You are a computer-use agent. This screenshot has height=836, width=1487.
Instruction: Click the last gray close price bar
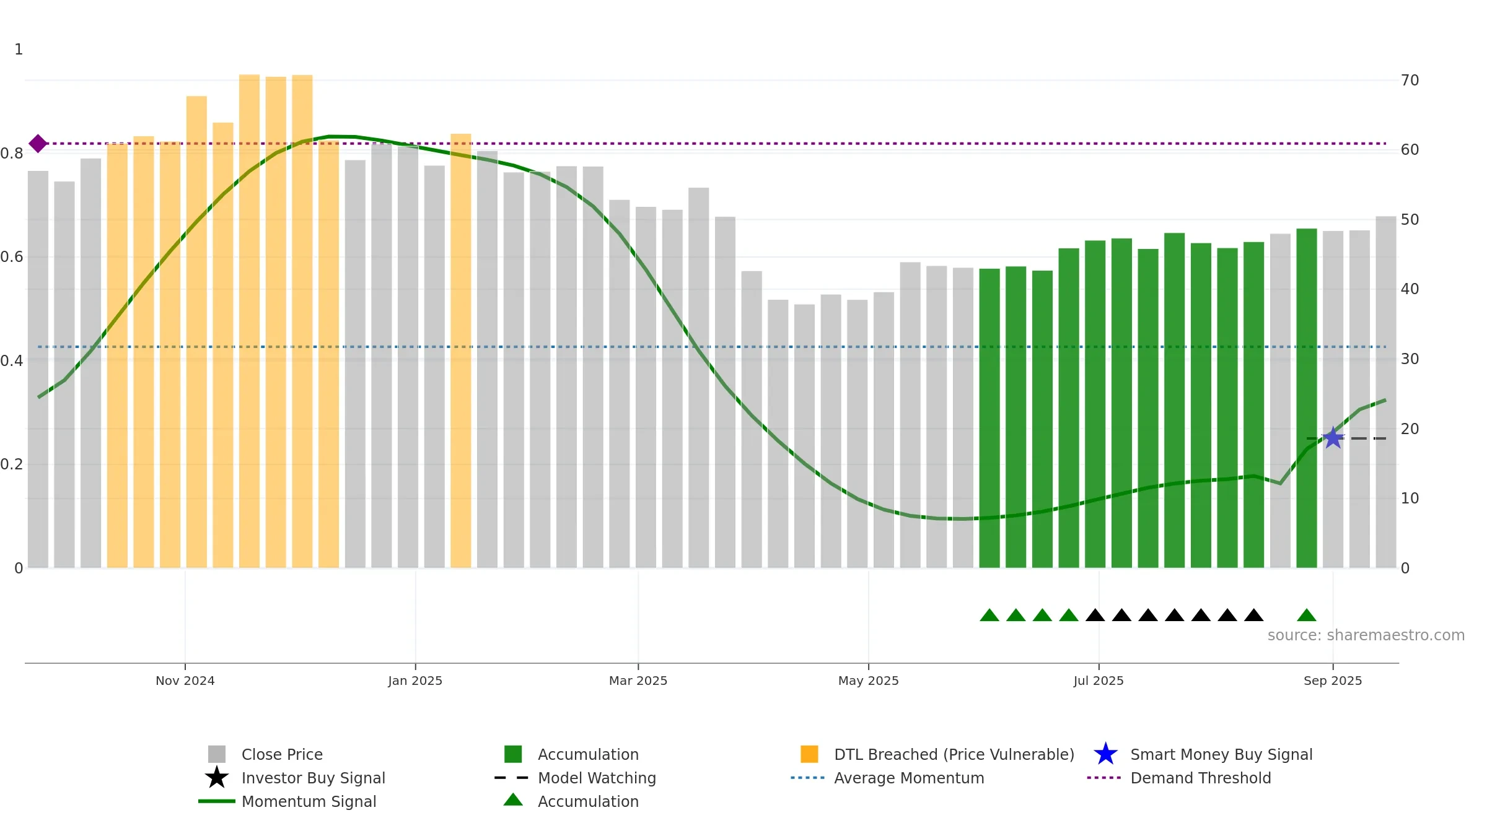point(1386,392)
